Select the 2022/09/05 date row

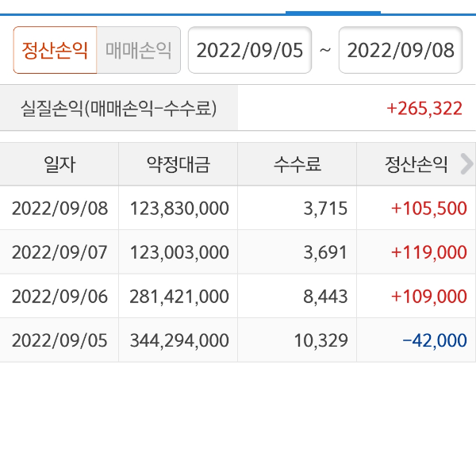coord(59,340)
